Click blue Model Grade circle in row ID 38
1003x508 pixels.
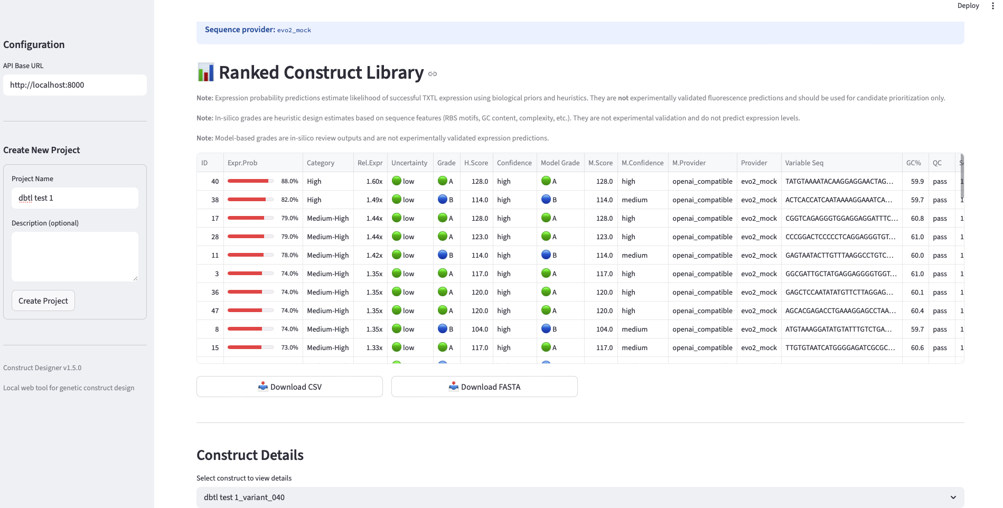(546, 200)
